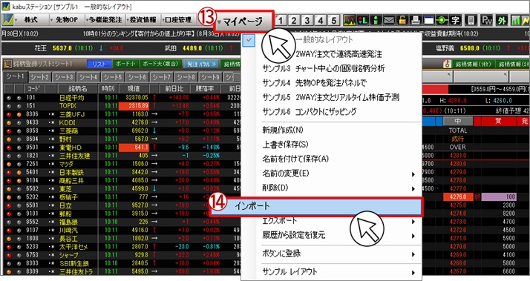
Task: Click the purple 100 quantity cell
Action: pyautogui.click(x=499, y=197)
